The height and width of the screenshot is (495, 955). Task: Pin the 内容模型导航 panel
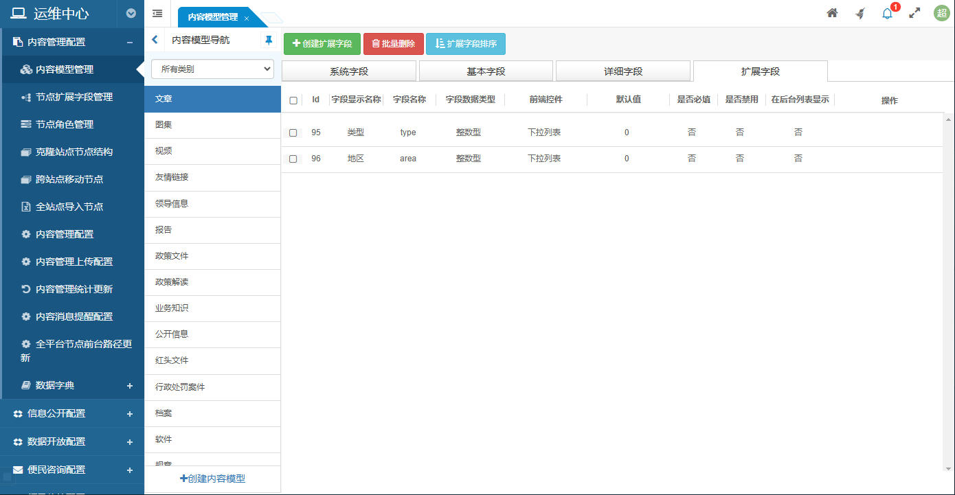pos(269,41)
